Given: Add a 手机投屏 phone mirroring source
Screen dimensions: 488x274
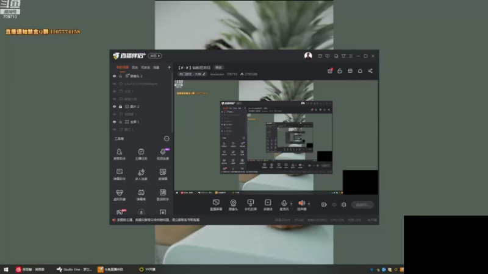Looking at the screenshot, I should click(x=251, y=205).
